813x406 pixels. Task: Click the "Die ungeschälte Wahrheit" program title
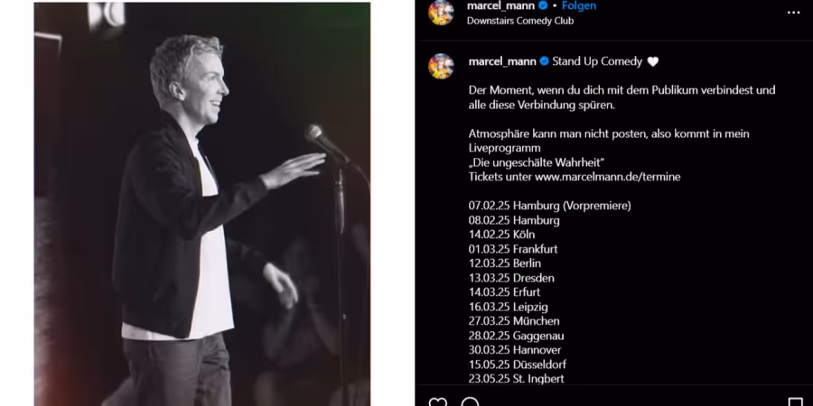[537, 162]
